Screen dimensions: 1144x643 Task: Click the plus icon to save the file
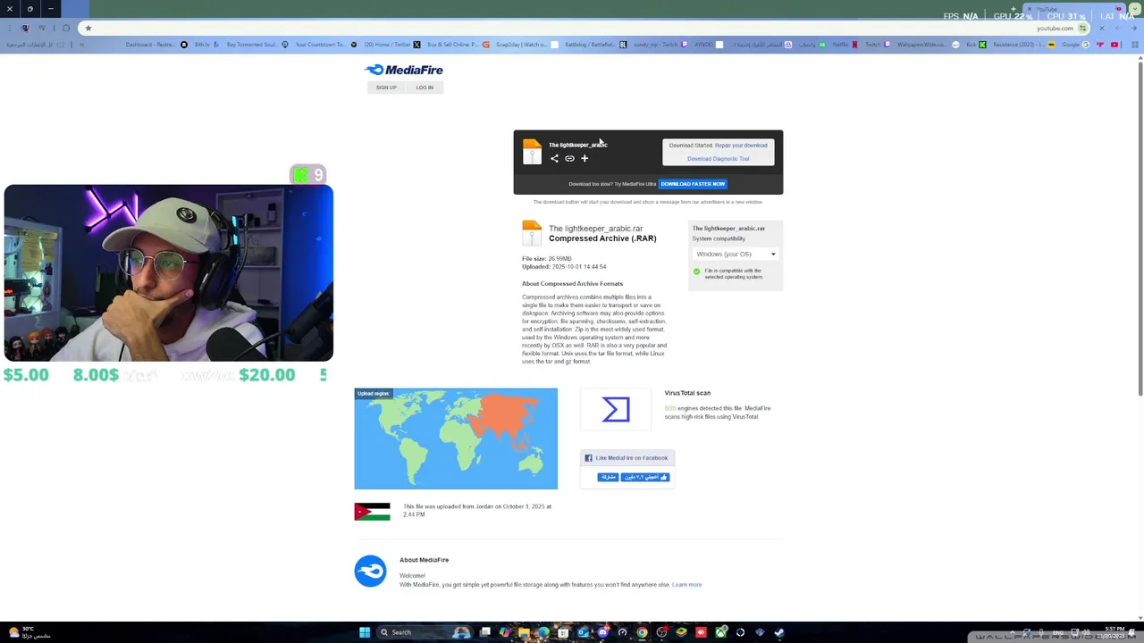[585, 158]
